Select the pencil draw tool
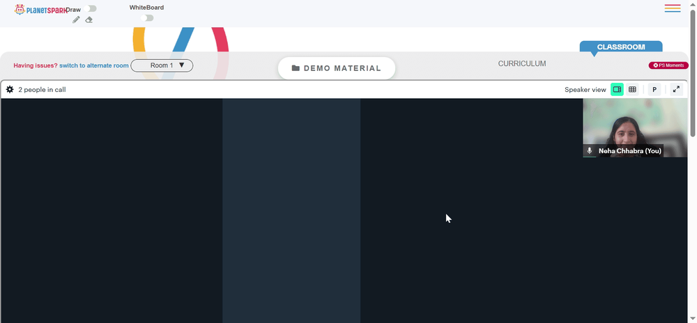The width and height of the screenshot is (697, 323). pos(76,19)
